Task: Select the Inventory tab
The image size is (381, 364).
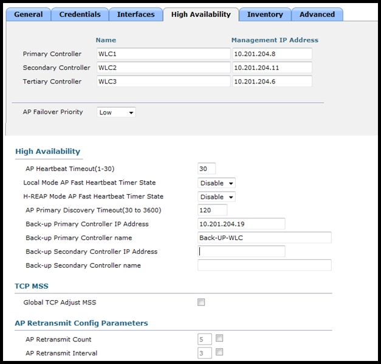Action: click(x=265, y=15)
